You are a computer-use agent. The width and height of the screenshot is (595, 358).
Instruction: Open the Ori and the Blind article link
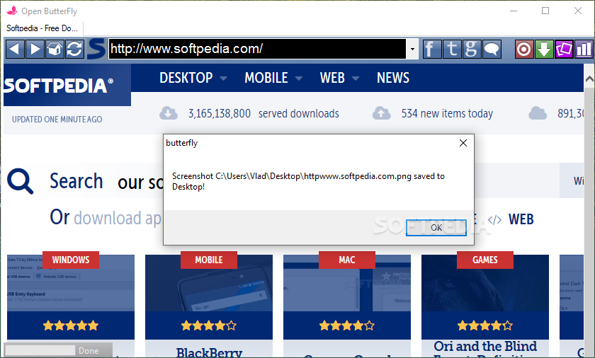tap(485, 346)
